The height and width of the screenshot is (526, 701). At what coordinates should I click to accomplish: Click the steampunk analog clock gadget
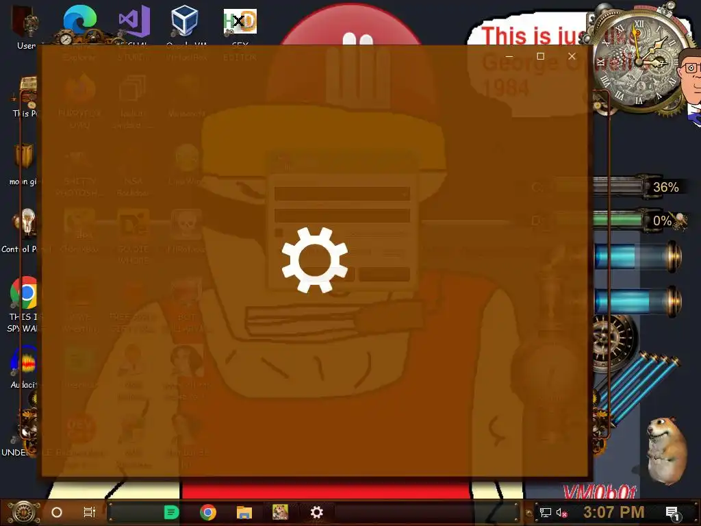tap(639, 62)
